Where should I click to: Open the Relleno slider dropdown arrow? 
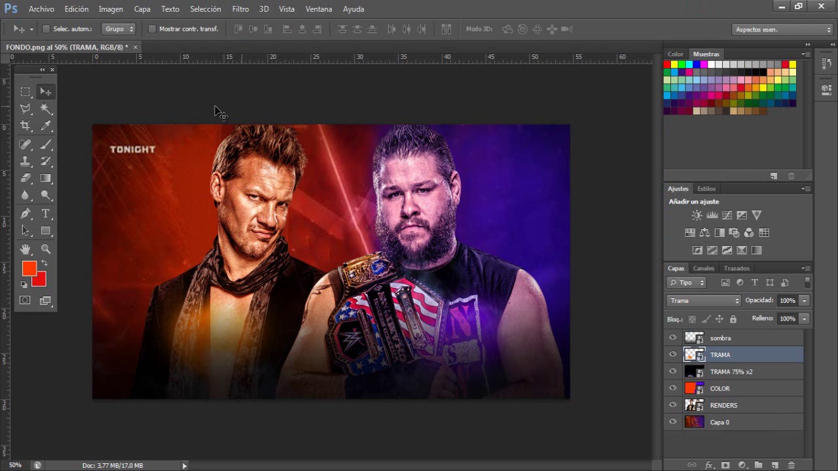point(804,319)
